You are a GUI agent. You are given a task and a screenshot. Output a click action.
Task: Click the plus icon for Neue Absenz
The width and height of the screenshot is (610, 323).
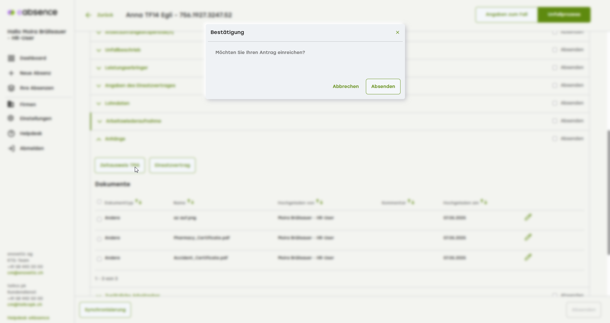[x=11, y=73]
